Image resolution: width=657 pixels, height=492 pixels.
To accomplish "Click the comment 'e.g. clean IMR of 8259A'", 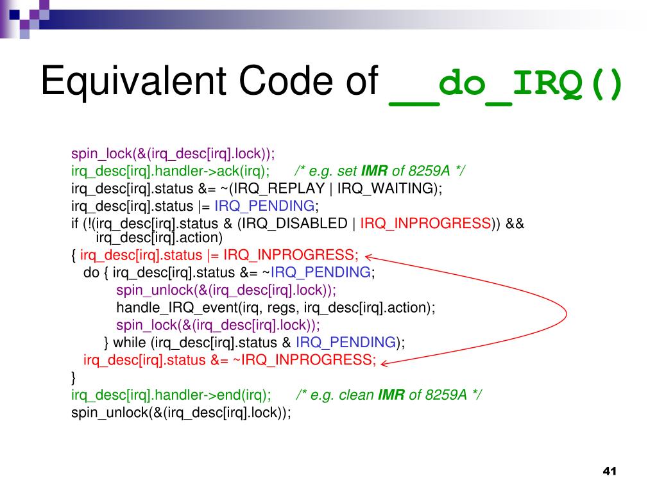I will (388, 395).
